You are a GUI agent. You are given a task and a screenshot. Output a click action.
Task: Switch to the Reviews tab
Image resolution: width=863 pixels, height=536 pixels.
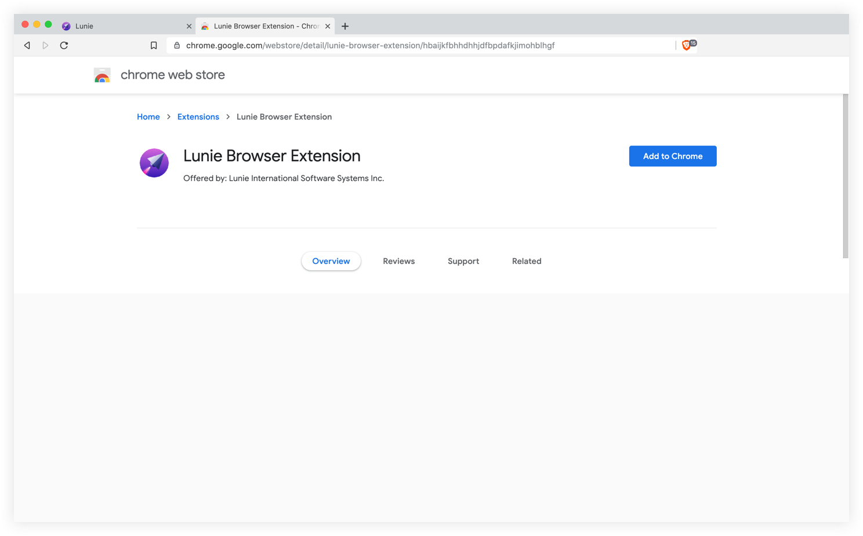(x=399, y=261)
